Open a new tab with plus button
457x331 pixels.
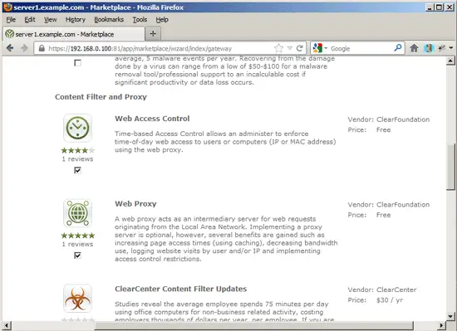tap(153, 34)
